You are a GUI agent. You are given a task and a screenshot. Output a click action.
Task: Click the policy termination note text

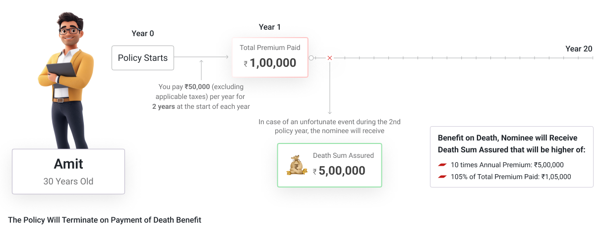(x=105, y=220)
